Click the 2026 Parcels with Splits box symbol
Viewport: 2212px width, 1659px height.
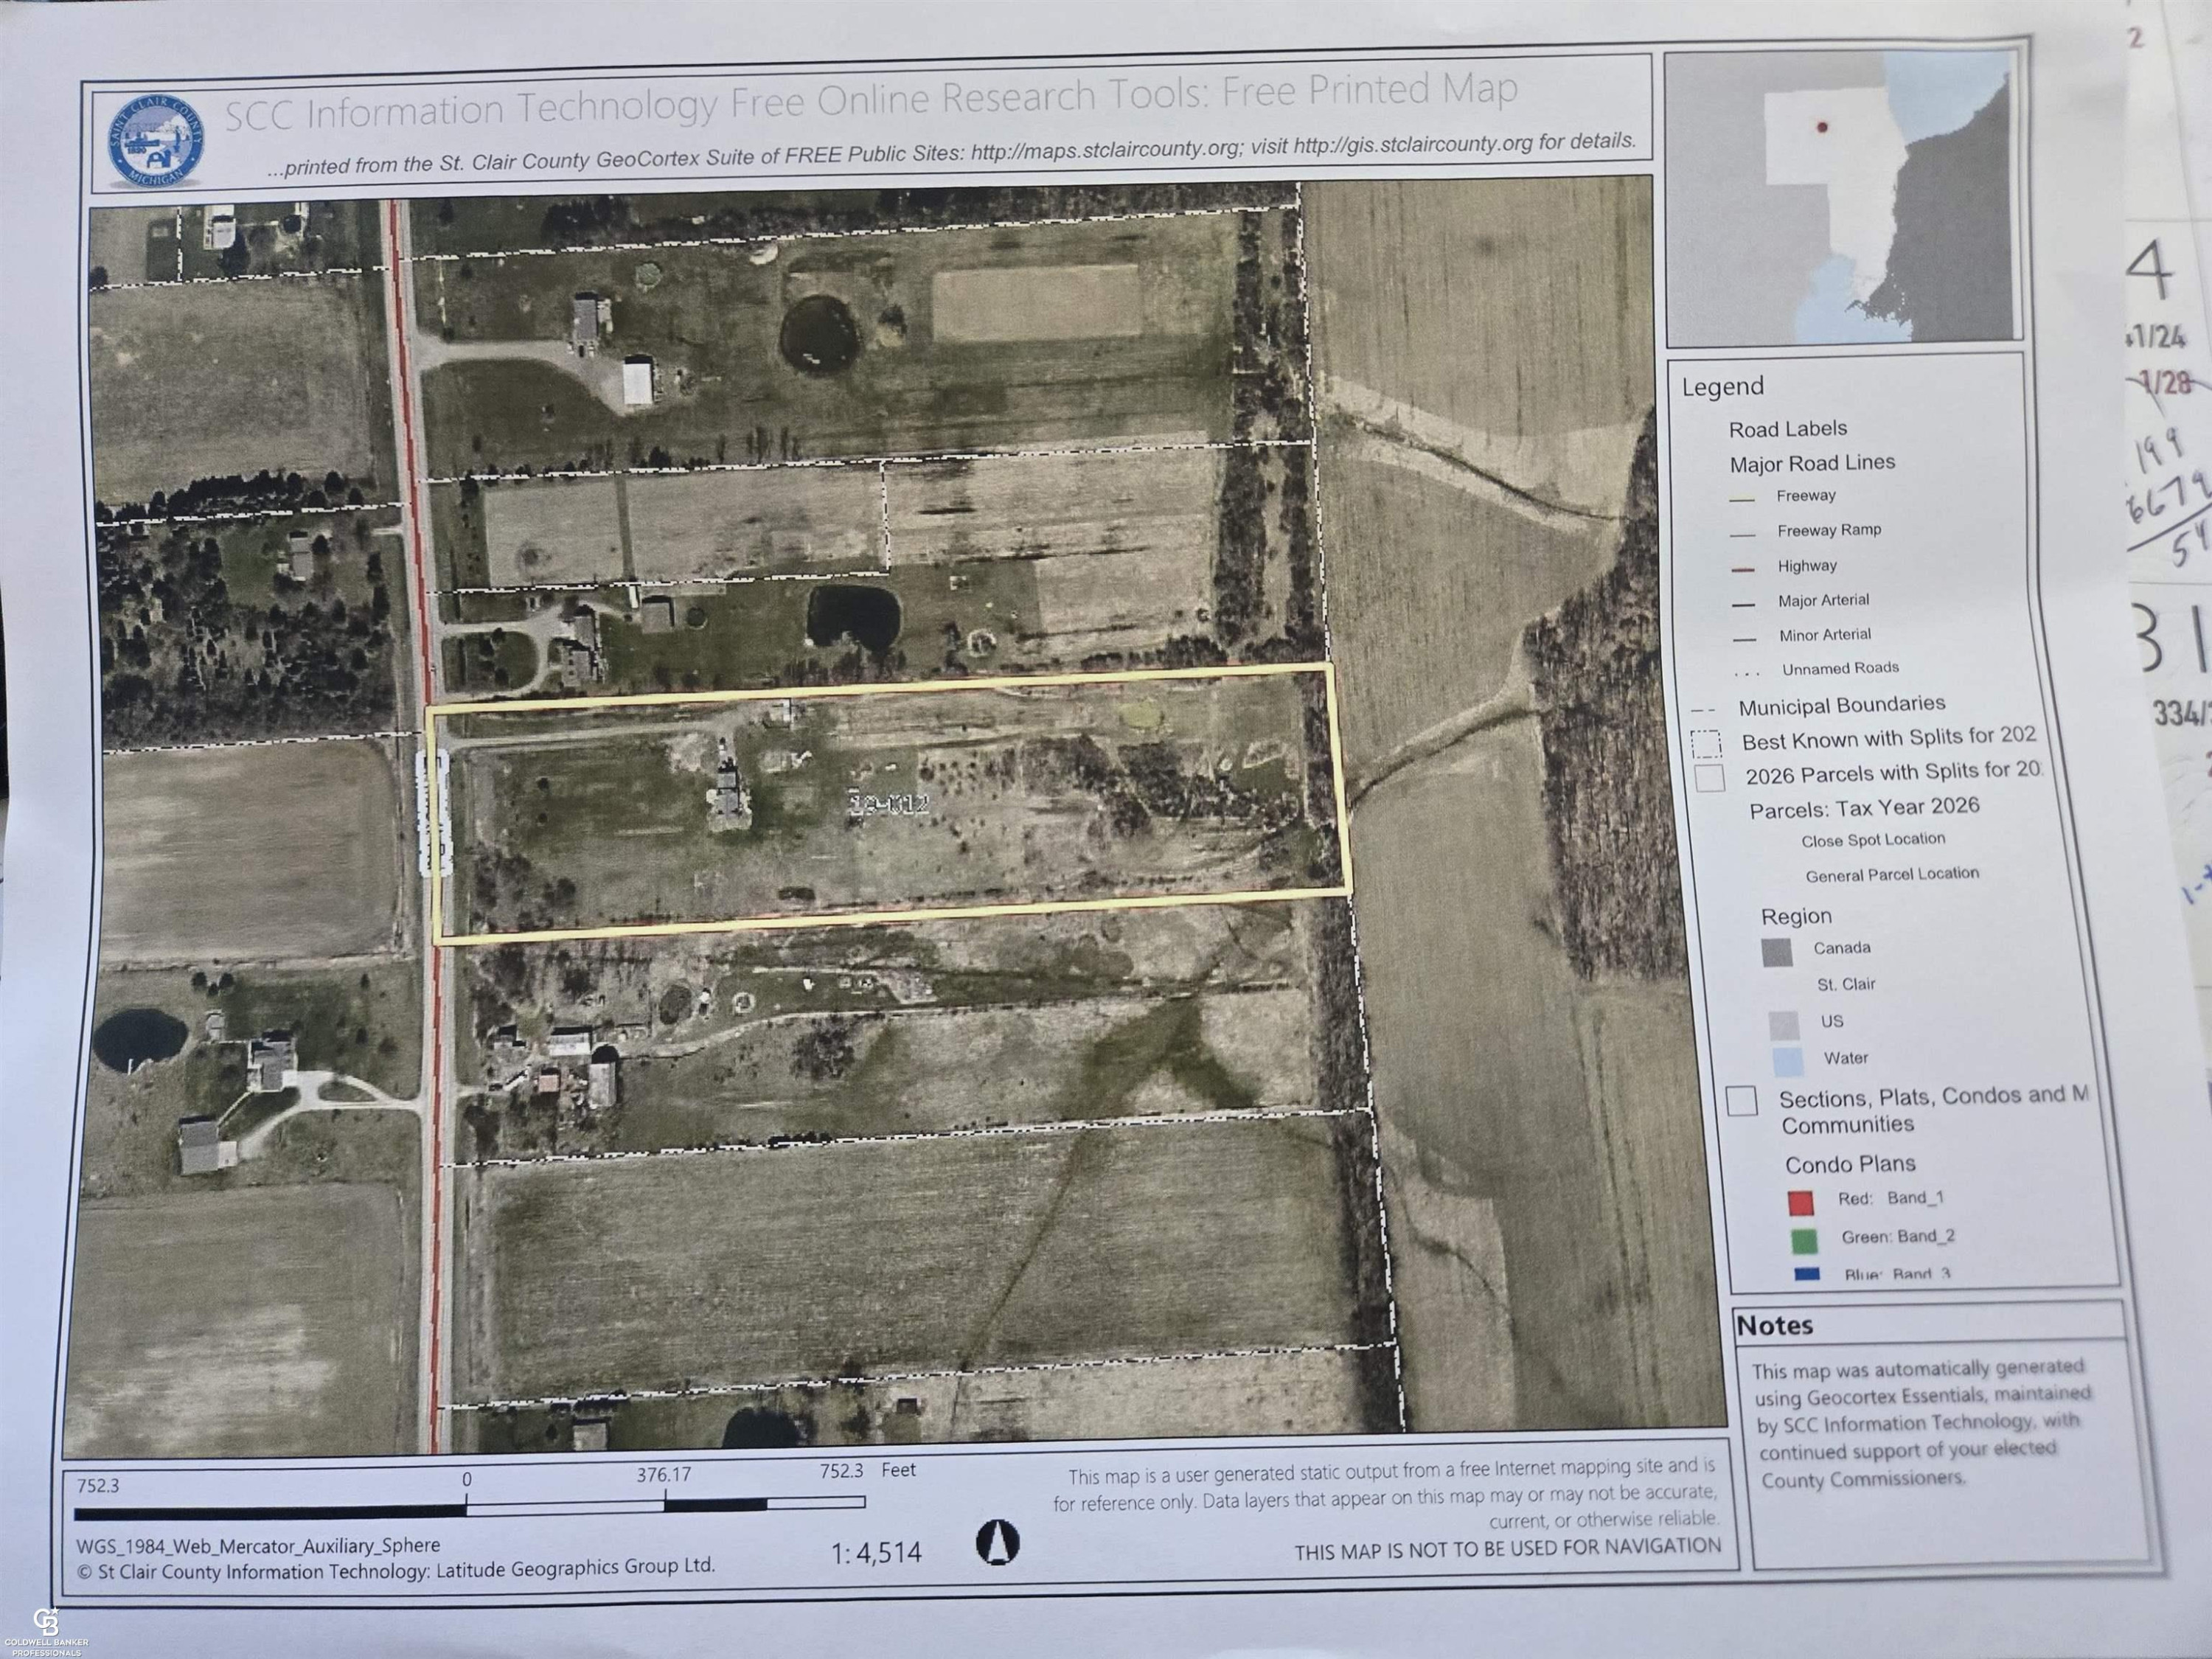pos(1709,778)
